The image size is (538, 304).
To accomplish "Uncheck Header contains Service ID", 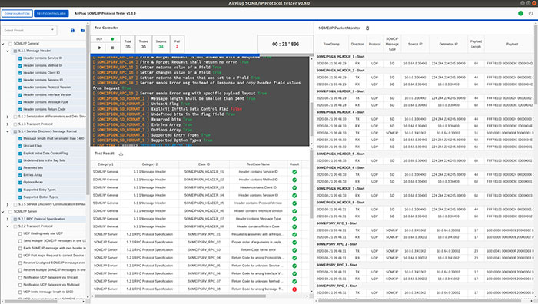I will pyautogui.click(x=20, y=58).
